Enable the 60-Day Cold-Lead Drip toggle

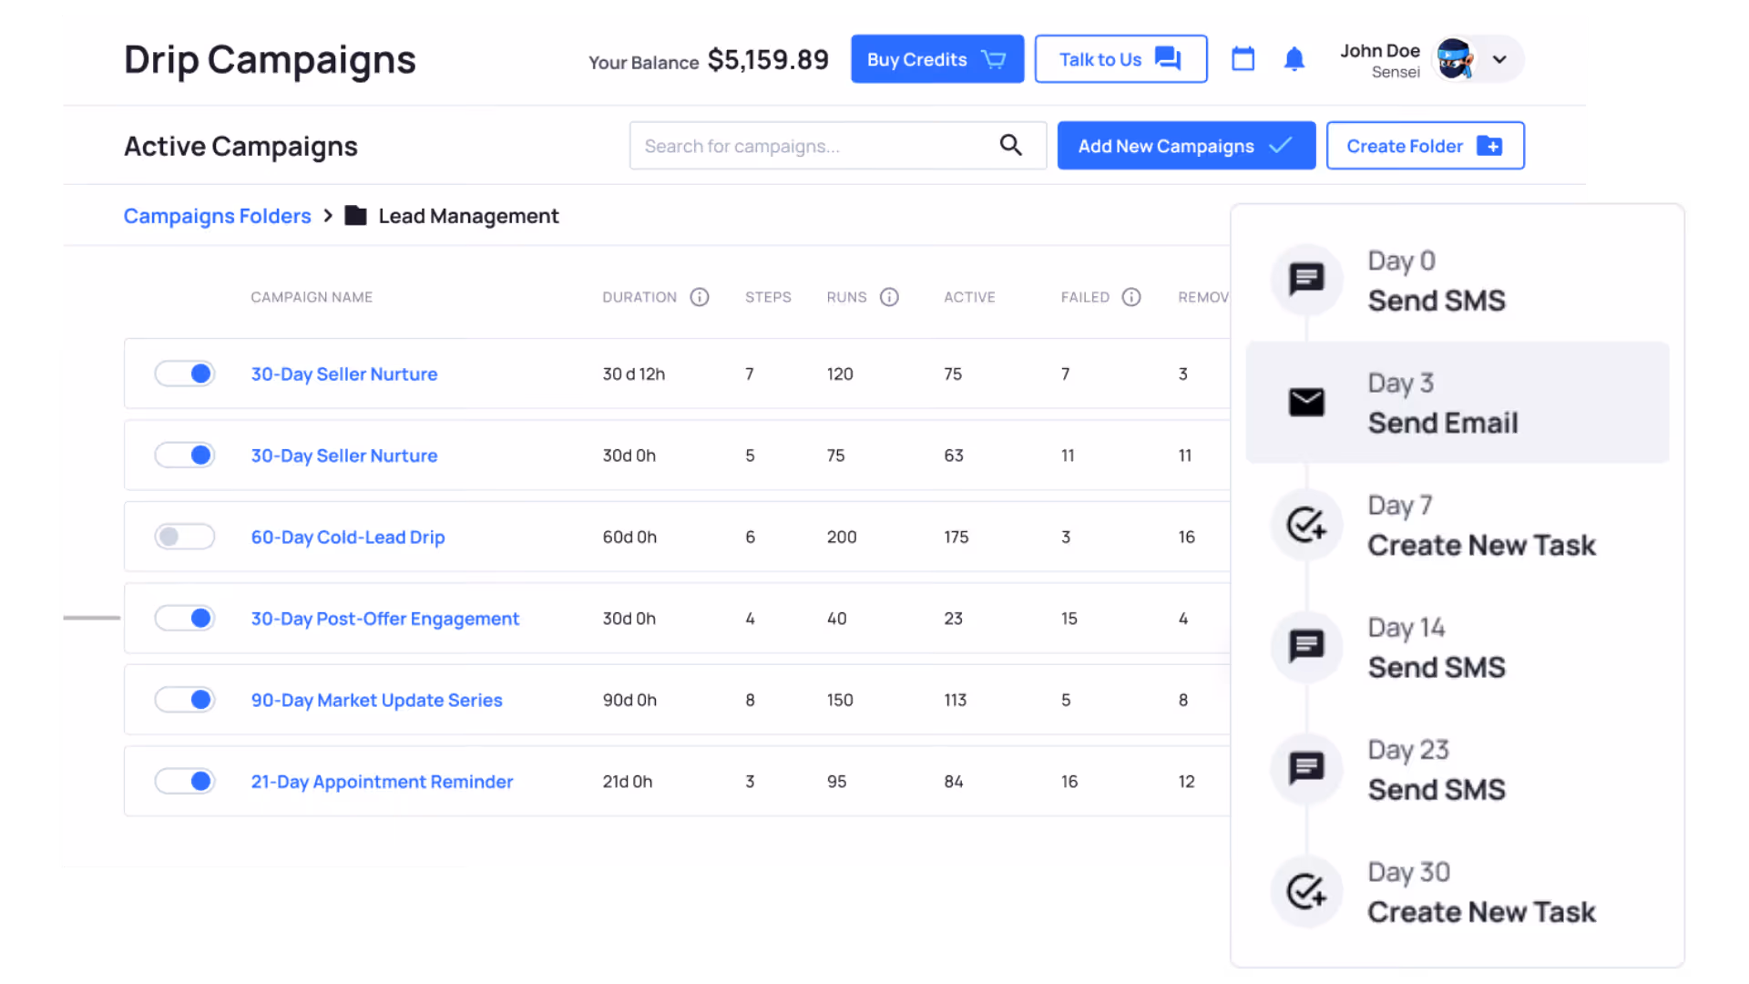coord(185,537)
